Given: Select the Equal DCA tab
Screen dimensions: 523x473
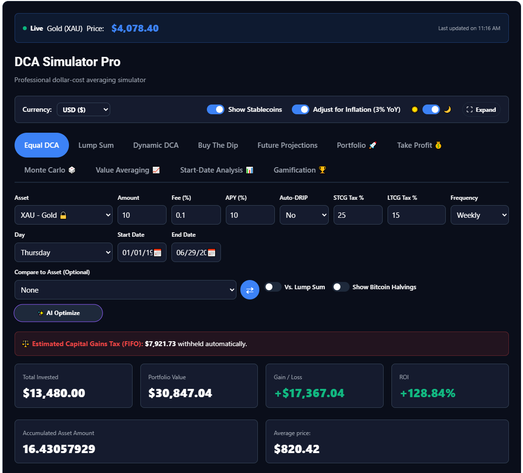Looking at the screenshot, I should click(42, 145).
